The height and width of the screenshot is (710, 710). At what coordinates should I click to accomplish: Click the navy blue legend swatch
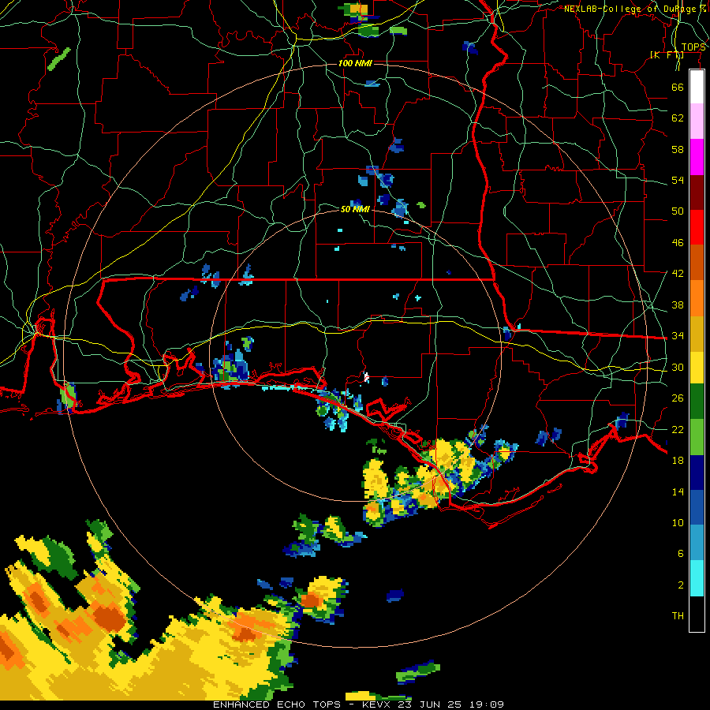(697, 473)
